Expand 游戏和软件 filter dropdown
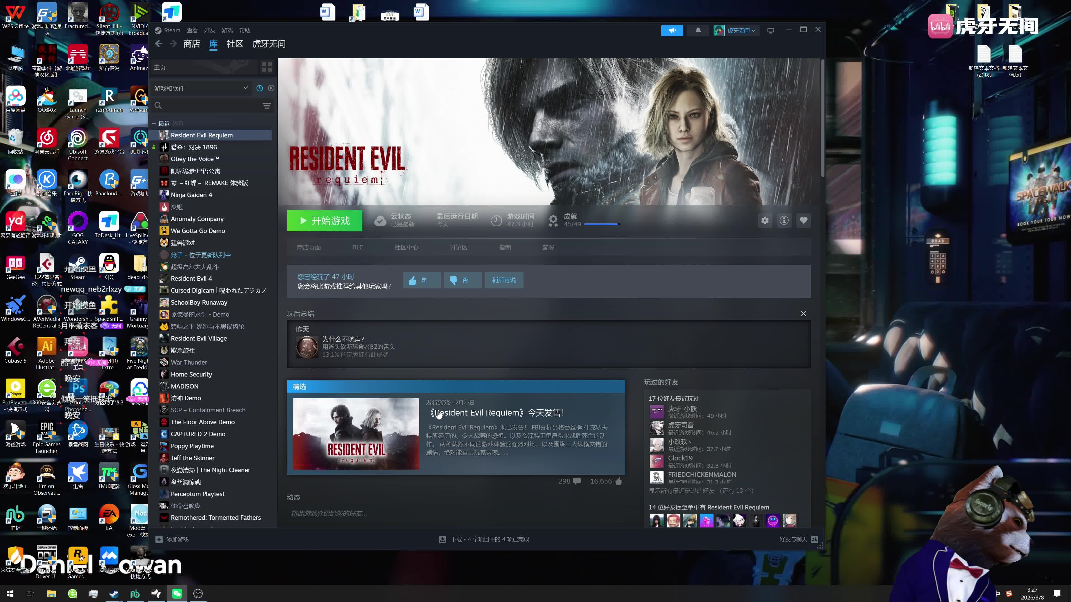Screen dimensions: 1071x602 pos(245,88)
